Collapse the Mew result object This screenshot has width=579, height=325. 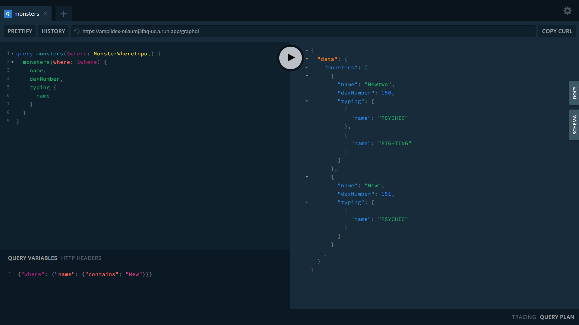tap(307, 177)
